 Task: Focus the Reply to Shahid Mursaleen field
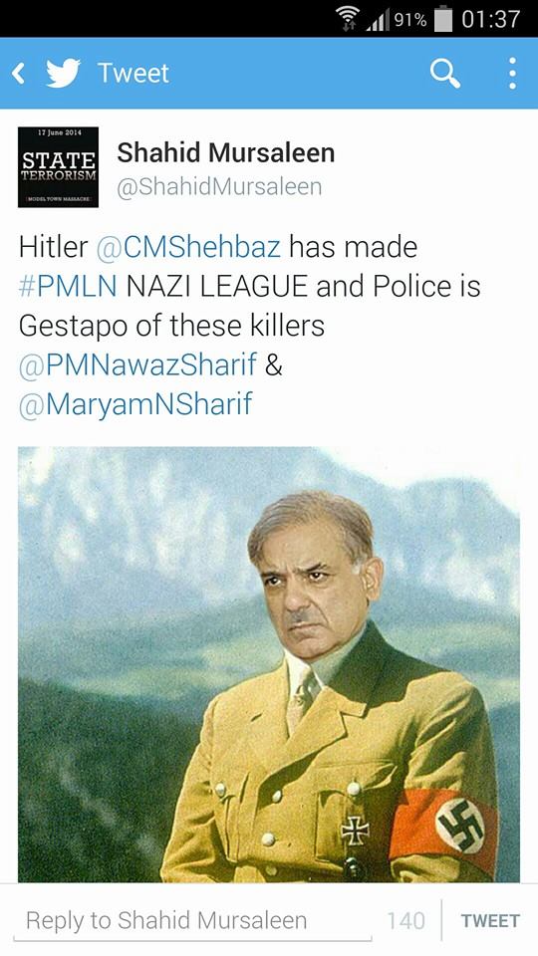192,920
